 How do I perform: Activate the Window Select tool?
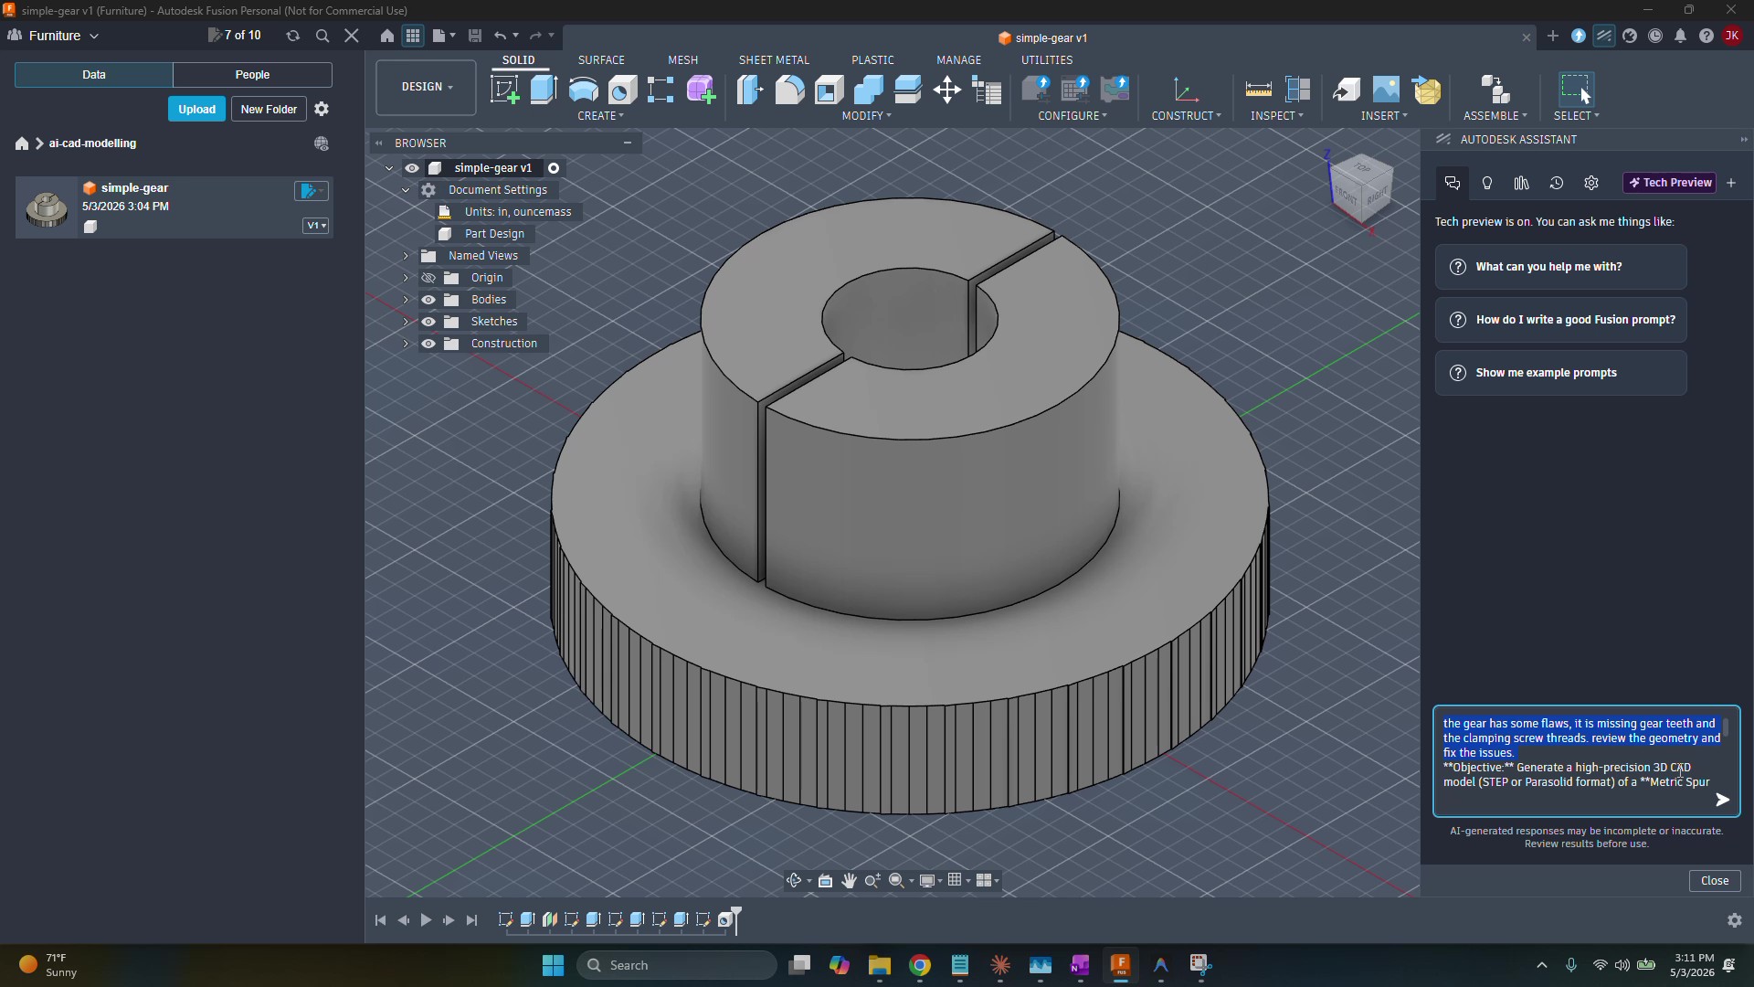1576,90
